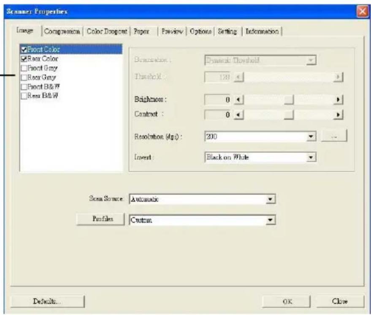The height and width of the screenshot is (315, 371).
Task: Open the Invert dropdown
Action: [x=260, y=157]
